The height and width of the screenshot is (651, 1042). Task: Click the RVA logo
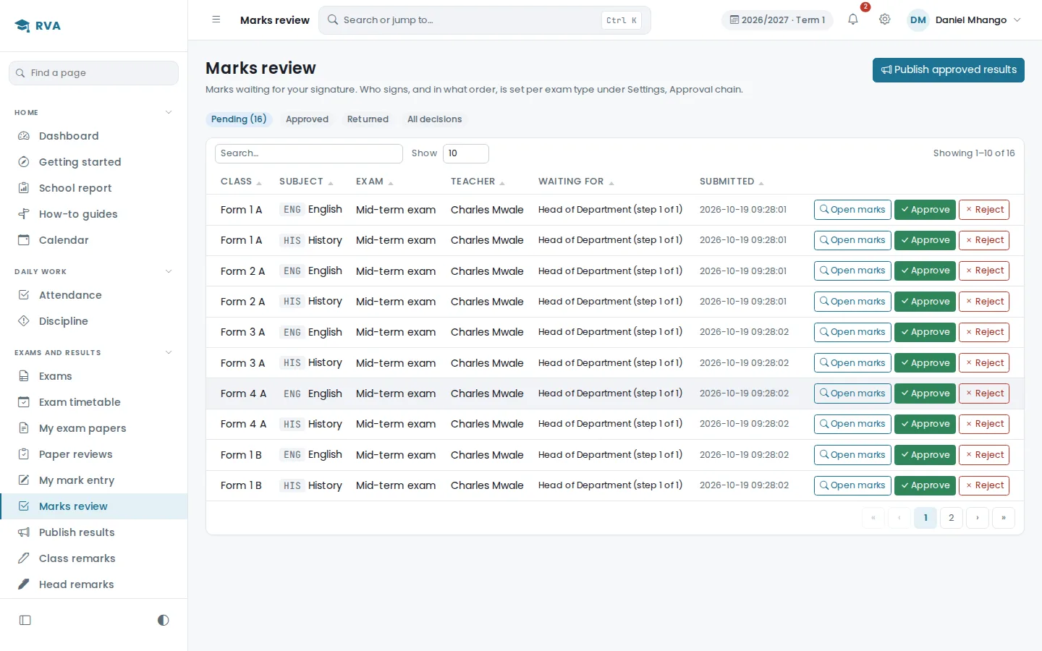[x=38, y=25]
